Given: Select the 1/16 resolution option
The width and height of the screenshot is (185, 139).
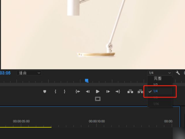Looking at the screenshot, I should click(156, 104).
